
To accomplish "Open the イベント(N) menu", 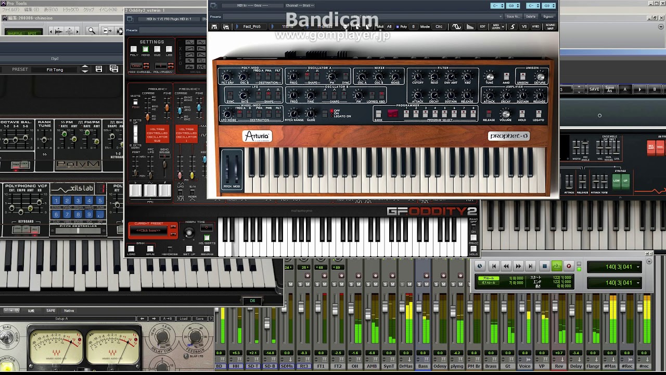I will coord(108,10).
